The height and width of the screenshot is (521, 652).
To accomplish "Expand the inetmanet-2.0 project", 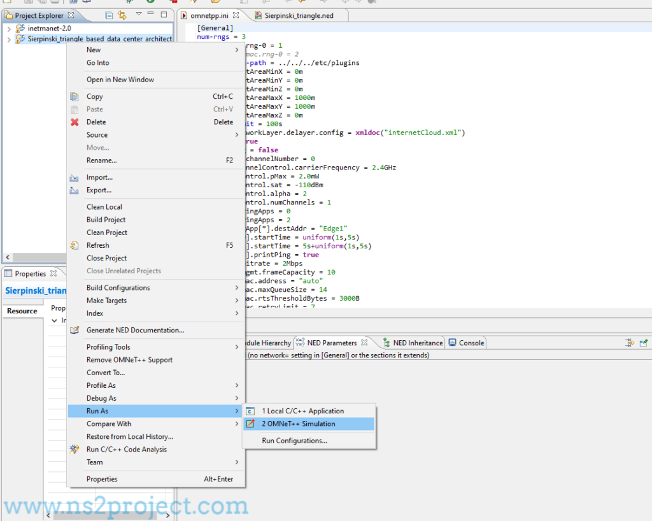I will [9, 29].
